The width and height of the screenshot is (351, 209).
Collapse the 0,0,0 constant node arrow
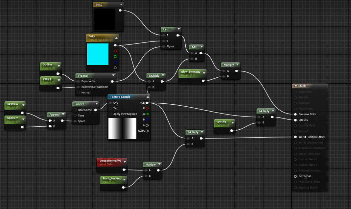(x=121, y=5)
